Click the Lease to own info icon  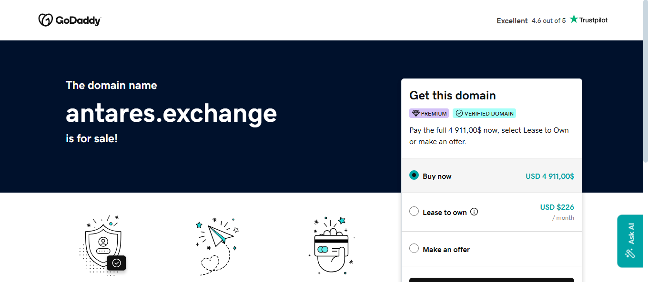474,212
